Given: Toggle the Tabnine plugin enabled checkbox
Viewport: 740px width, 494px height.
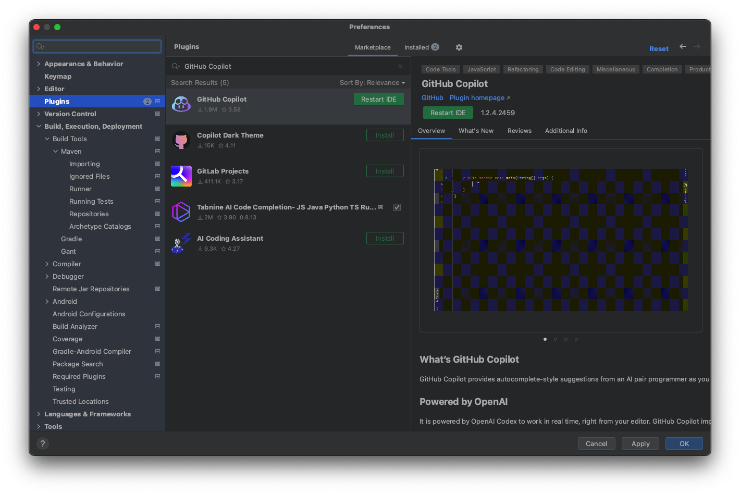Looking at the screenshot, I should click(397, 207).
